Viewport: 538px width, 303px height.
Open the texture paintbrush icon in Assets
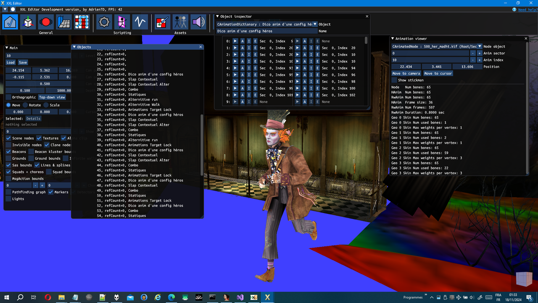162,22
